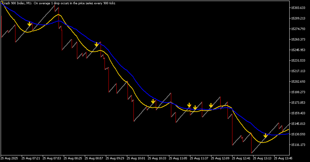Click price scale label 15188.273
This screenshot has height=162, width=310.
click(298, 92)
